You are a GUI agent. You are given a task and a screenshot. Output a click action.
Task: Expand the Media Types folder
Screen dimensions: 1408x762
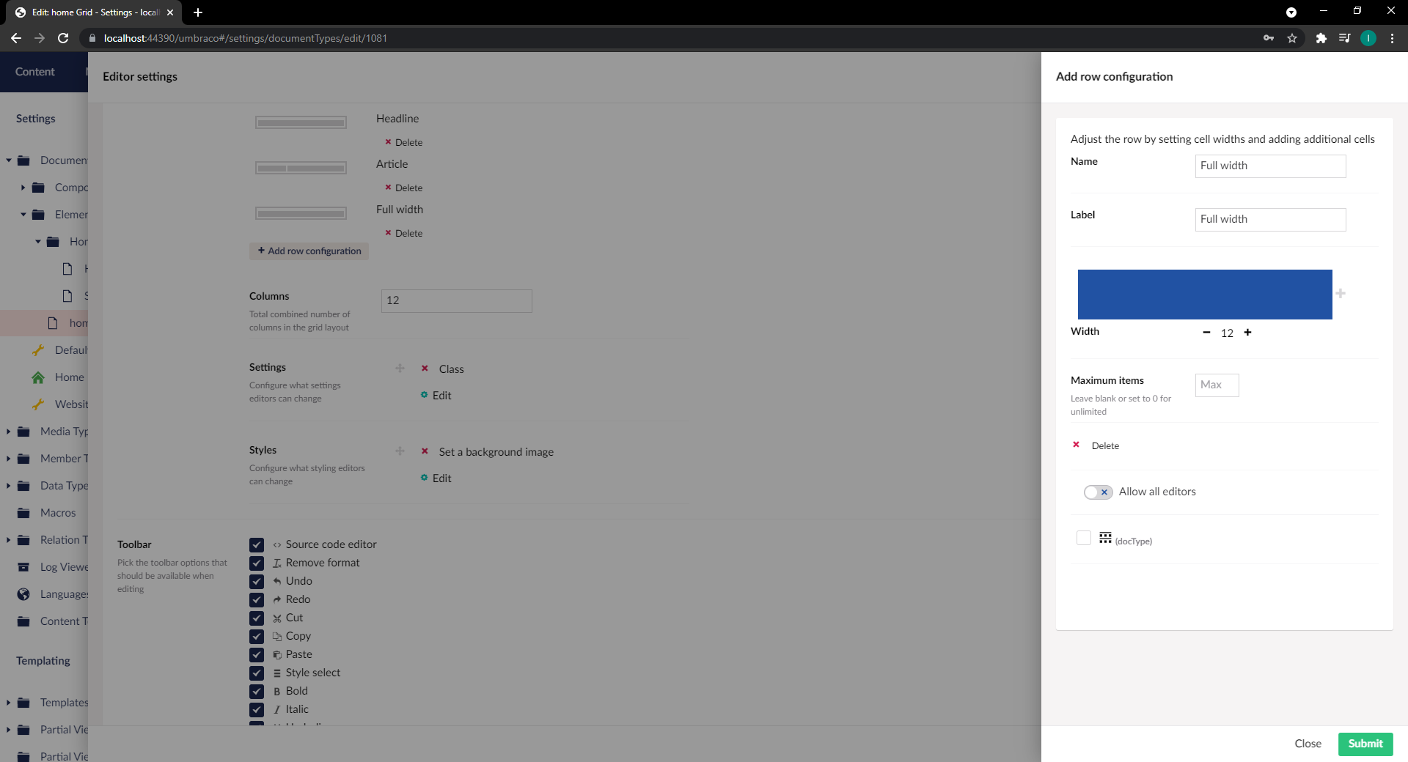coord(9,432)
